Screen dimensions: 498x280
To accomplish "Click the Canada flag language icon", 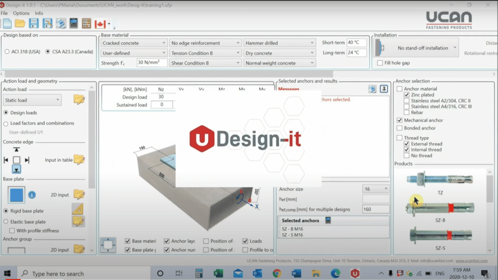I will coord(100,24).
